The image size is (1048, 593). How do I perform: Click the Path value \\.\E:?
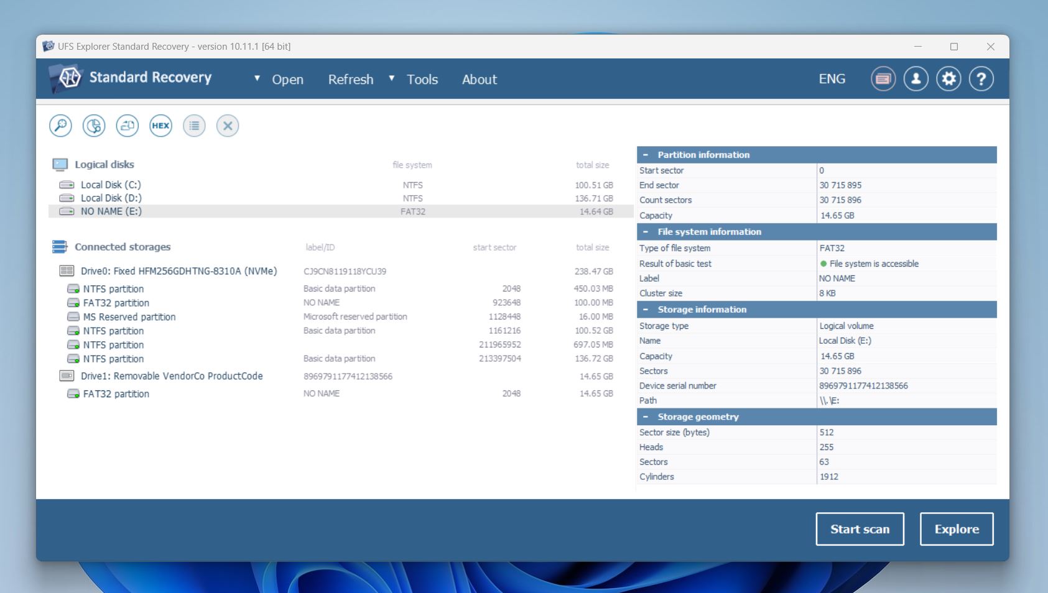point(829,401)
